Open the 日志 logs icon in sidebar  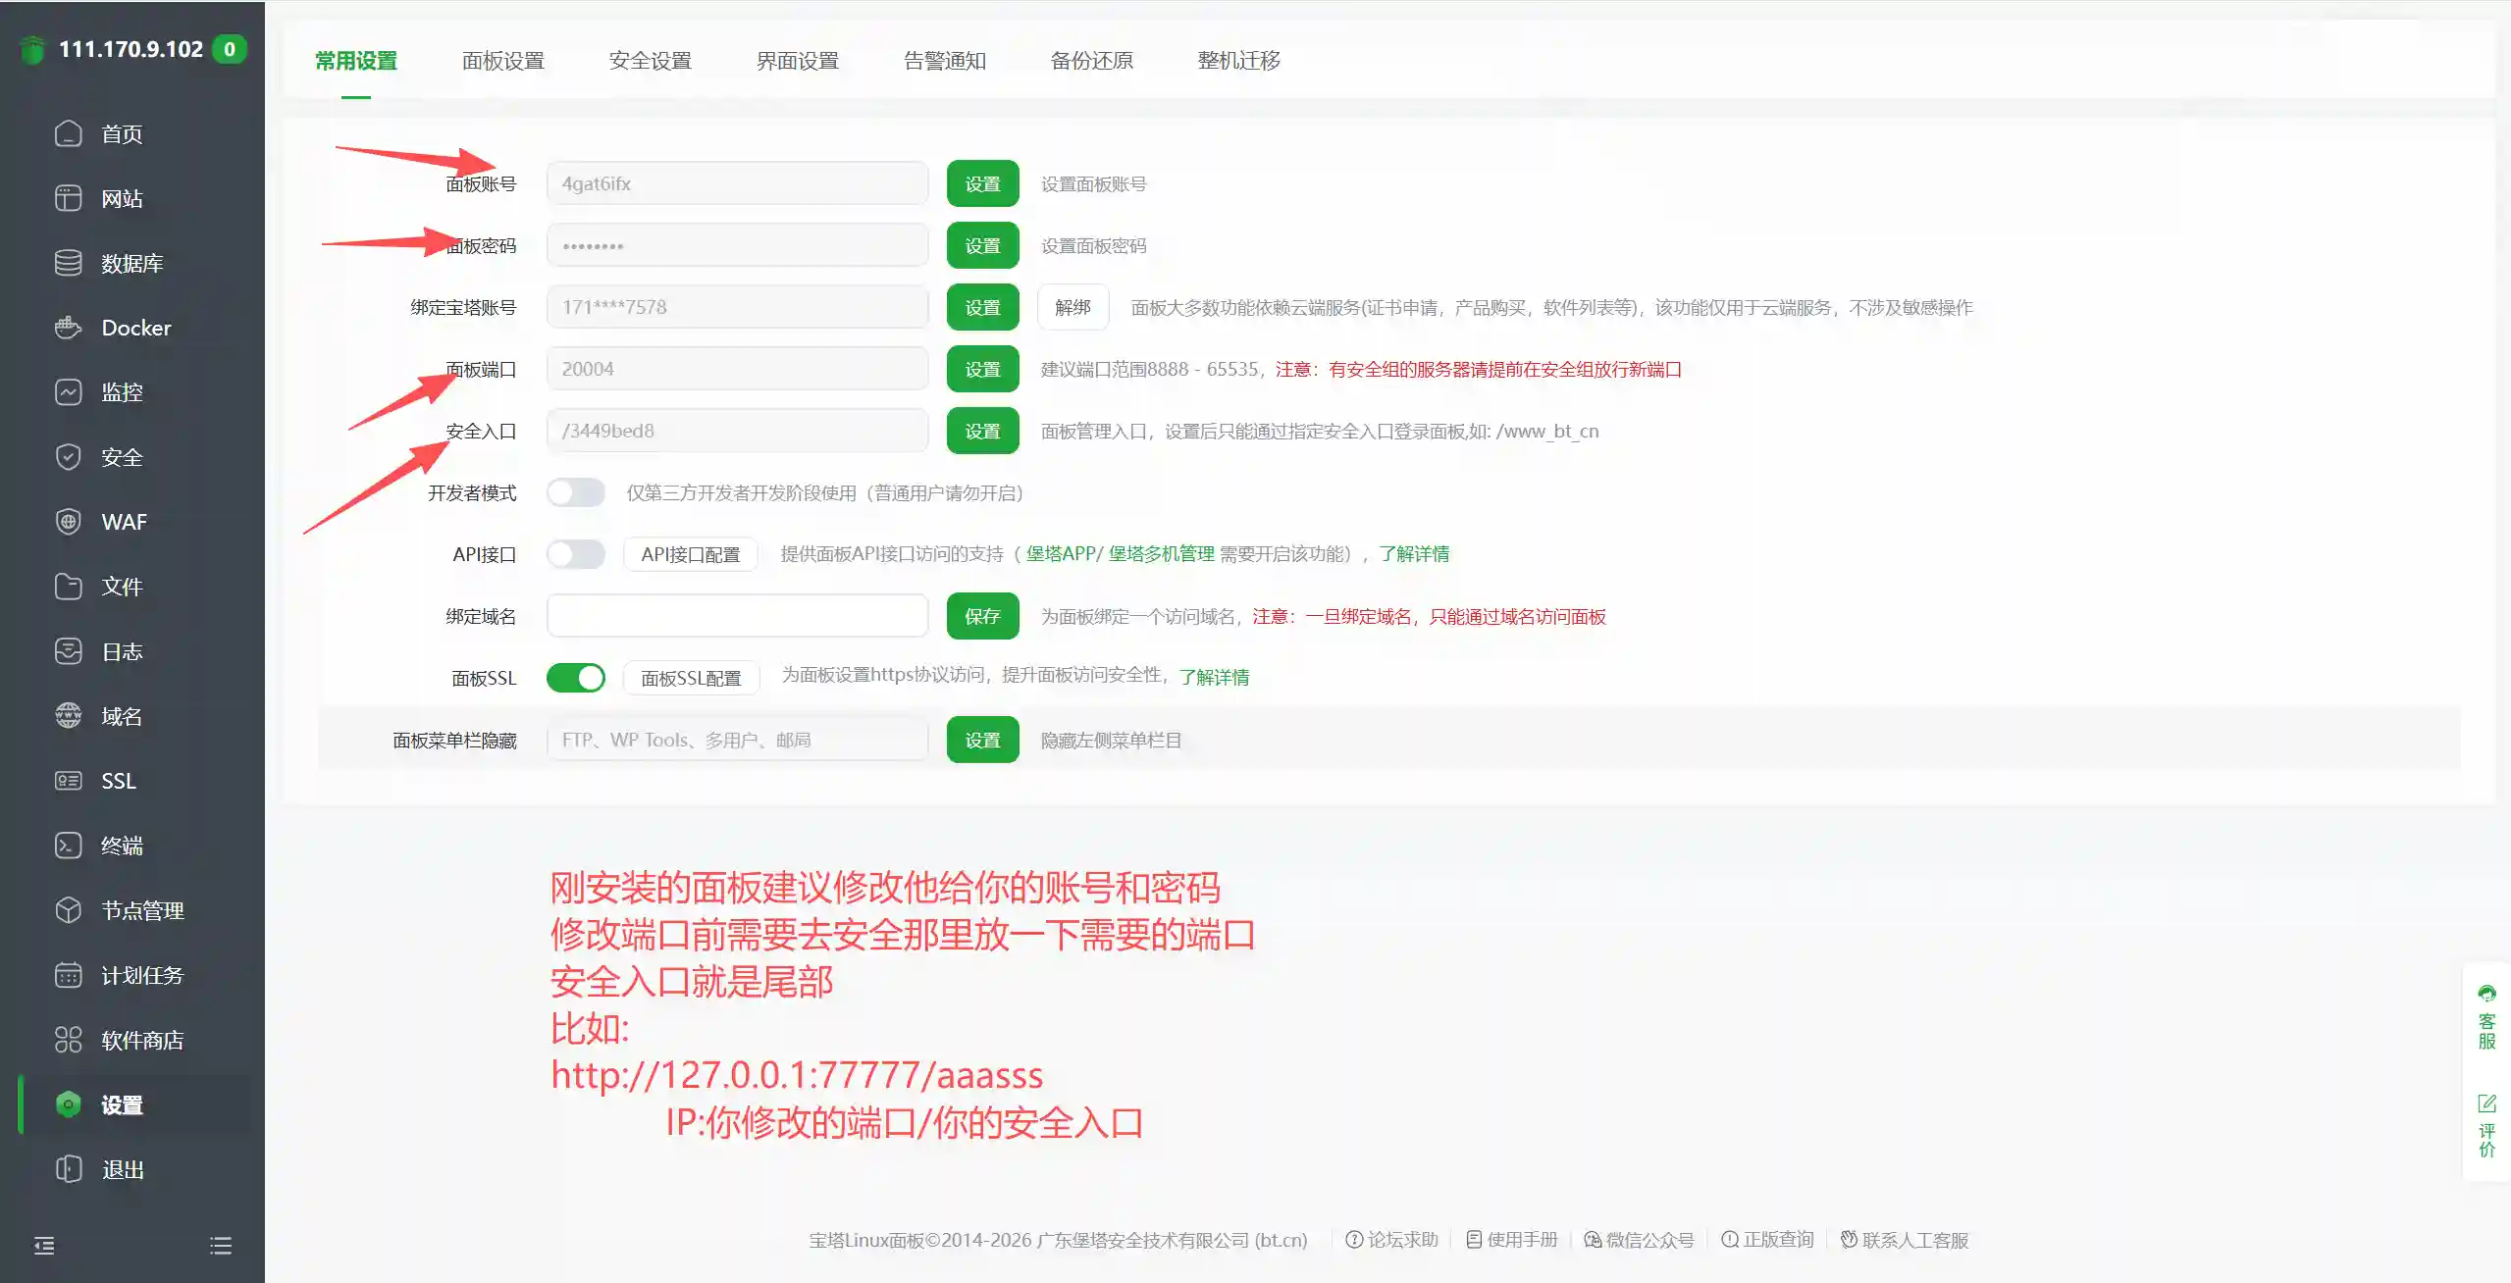click(68, 651)
